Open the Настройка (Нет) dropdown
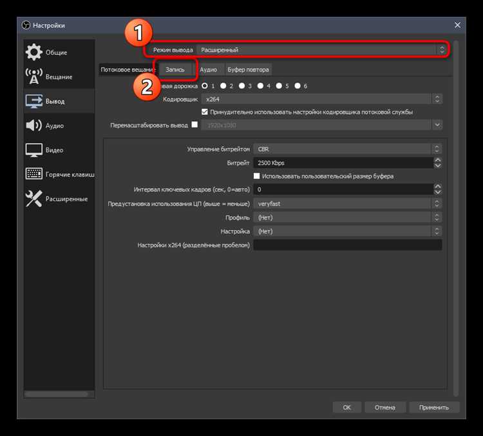This screenshot has height=436, width=483. point(348,231)
